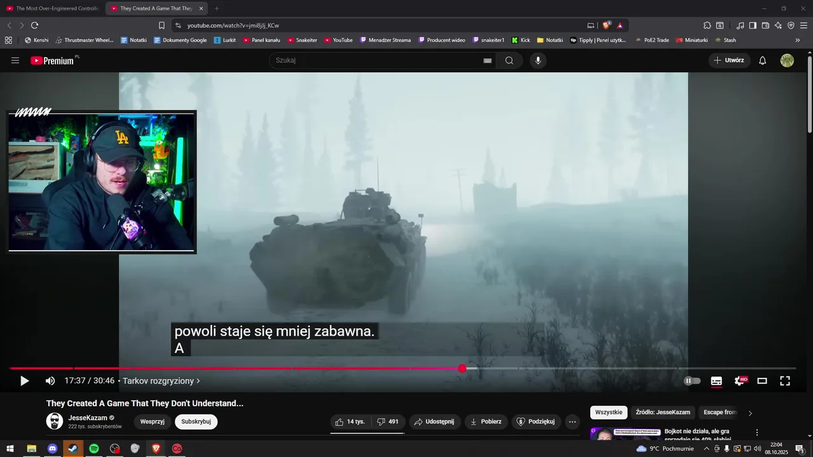Open Steam from the taskbar

pos(73,449)
